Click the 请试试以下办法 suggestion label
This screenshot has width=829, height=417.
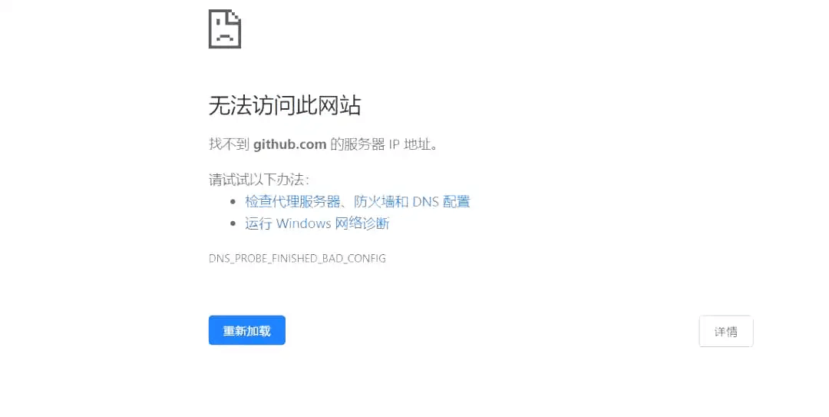coord(259,180)
